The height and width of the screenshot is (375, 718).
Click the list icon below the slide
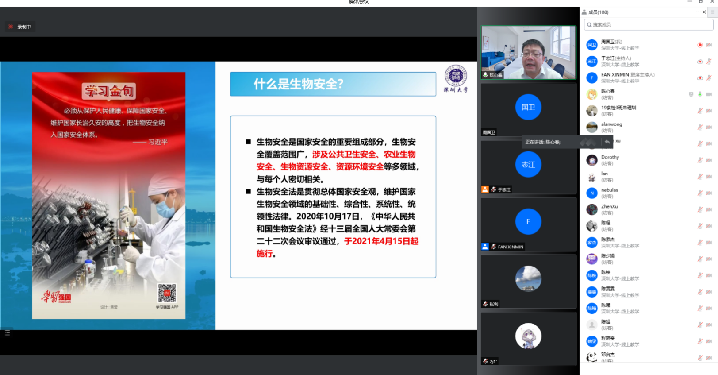[7, 332]
